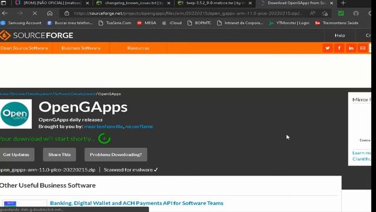Open BOPMTC bookmark
This screenshot has height=212, width=376.
coord(199,23)
